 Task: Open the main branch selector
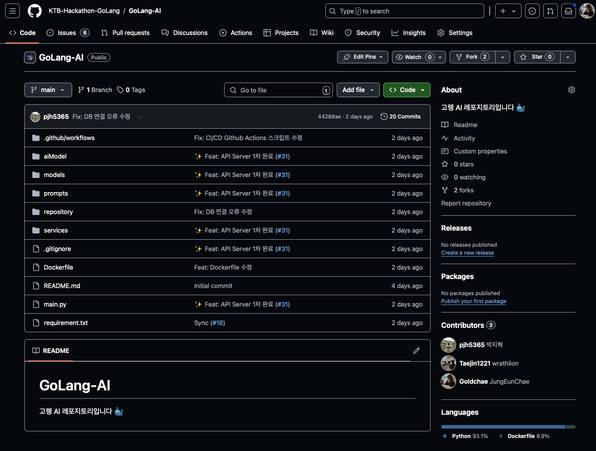(48, 90)
